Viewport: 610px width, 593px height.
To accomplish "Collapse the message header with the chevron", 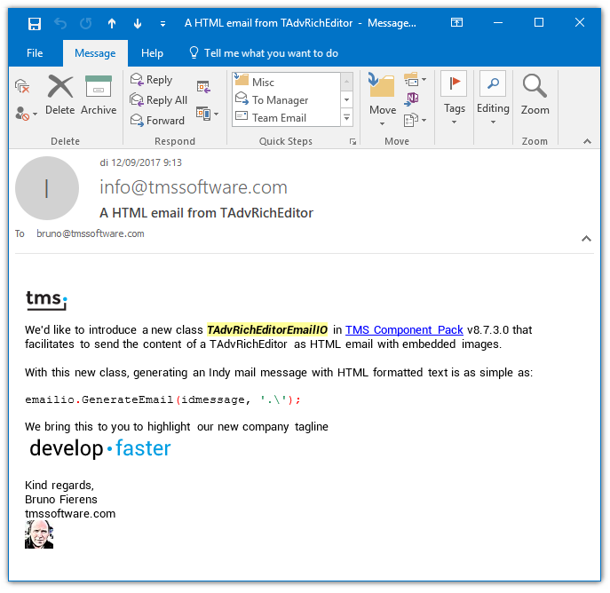I will click(x=586, y=239).
